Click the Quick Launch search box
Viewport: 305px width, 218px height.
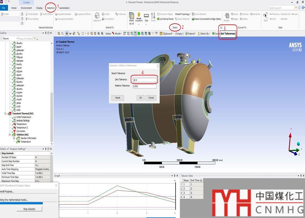click(281, 8)
